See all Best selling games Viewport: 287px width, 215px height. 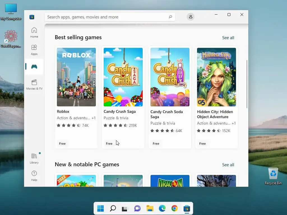[x=228, y=38]
